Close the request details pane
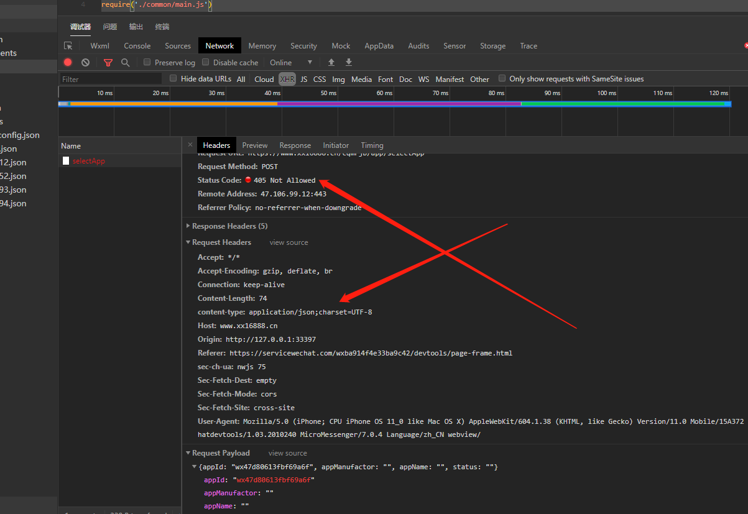Image resolution: width=748 pixels, height=514 pixels. click(190, 145)
